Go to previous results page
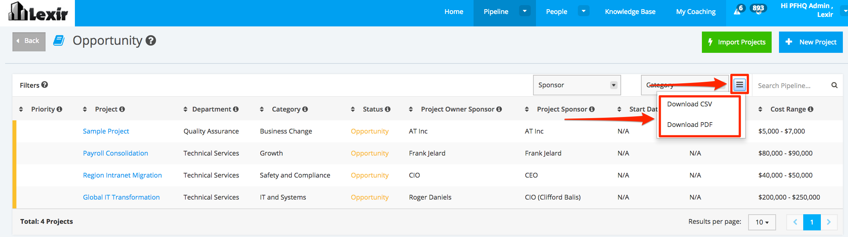 point(795,222)
